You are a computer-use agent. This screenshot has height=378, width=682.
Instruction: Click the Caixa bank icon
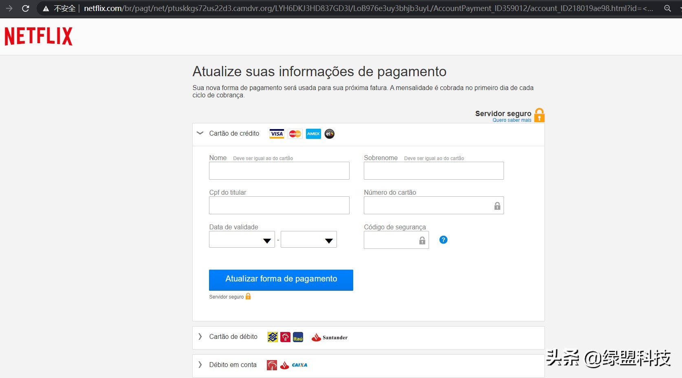coord(299,365)
